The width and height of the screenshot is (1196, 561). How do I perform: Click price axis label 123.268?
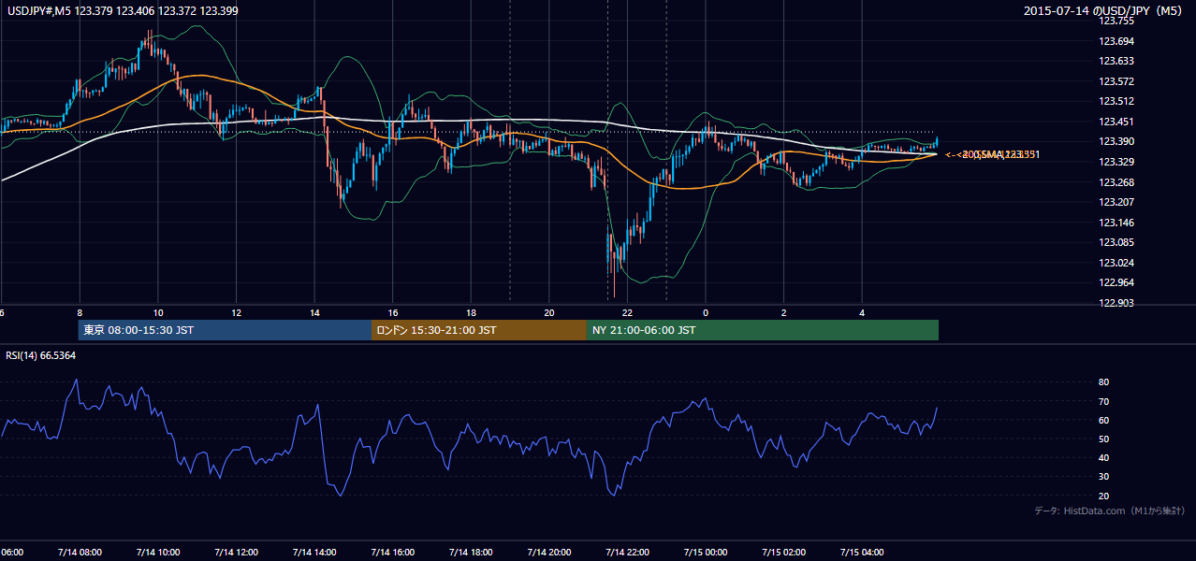coord(1116,182)
